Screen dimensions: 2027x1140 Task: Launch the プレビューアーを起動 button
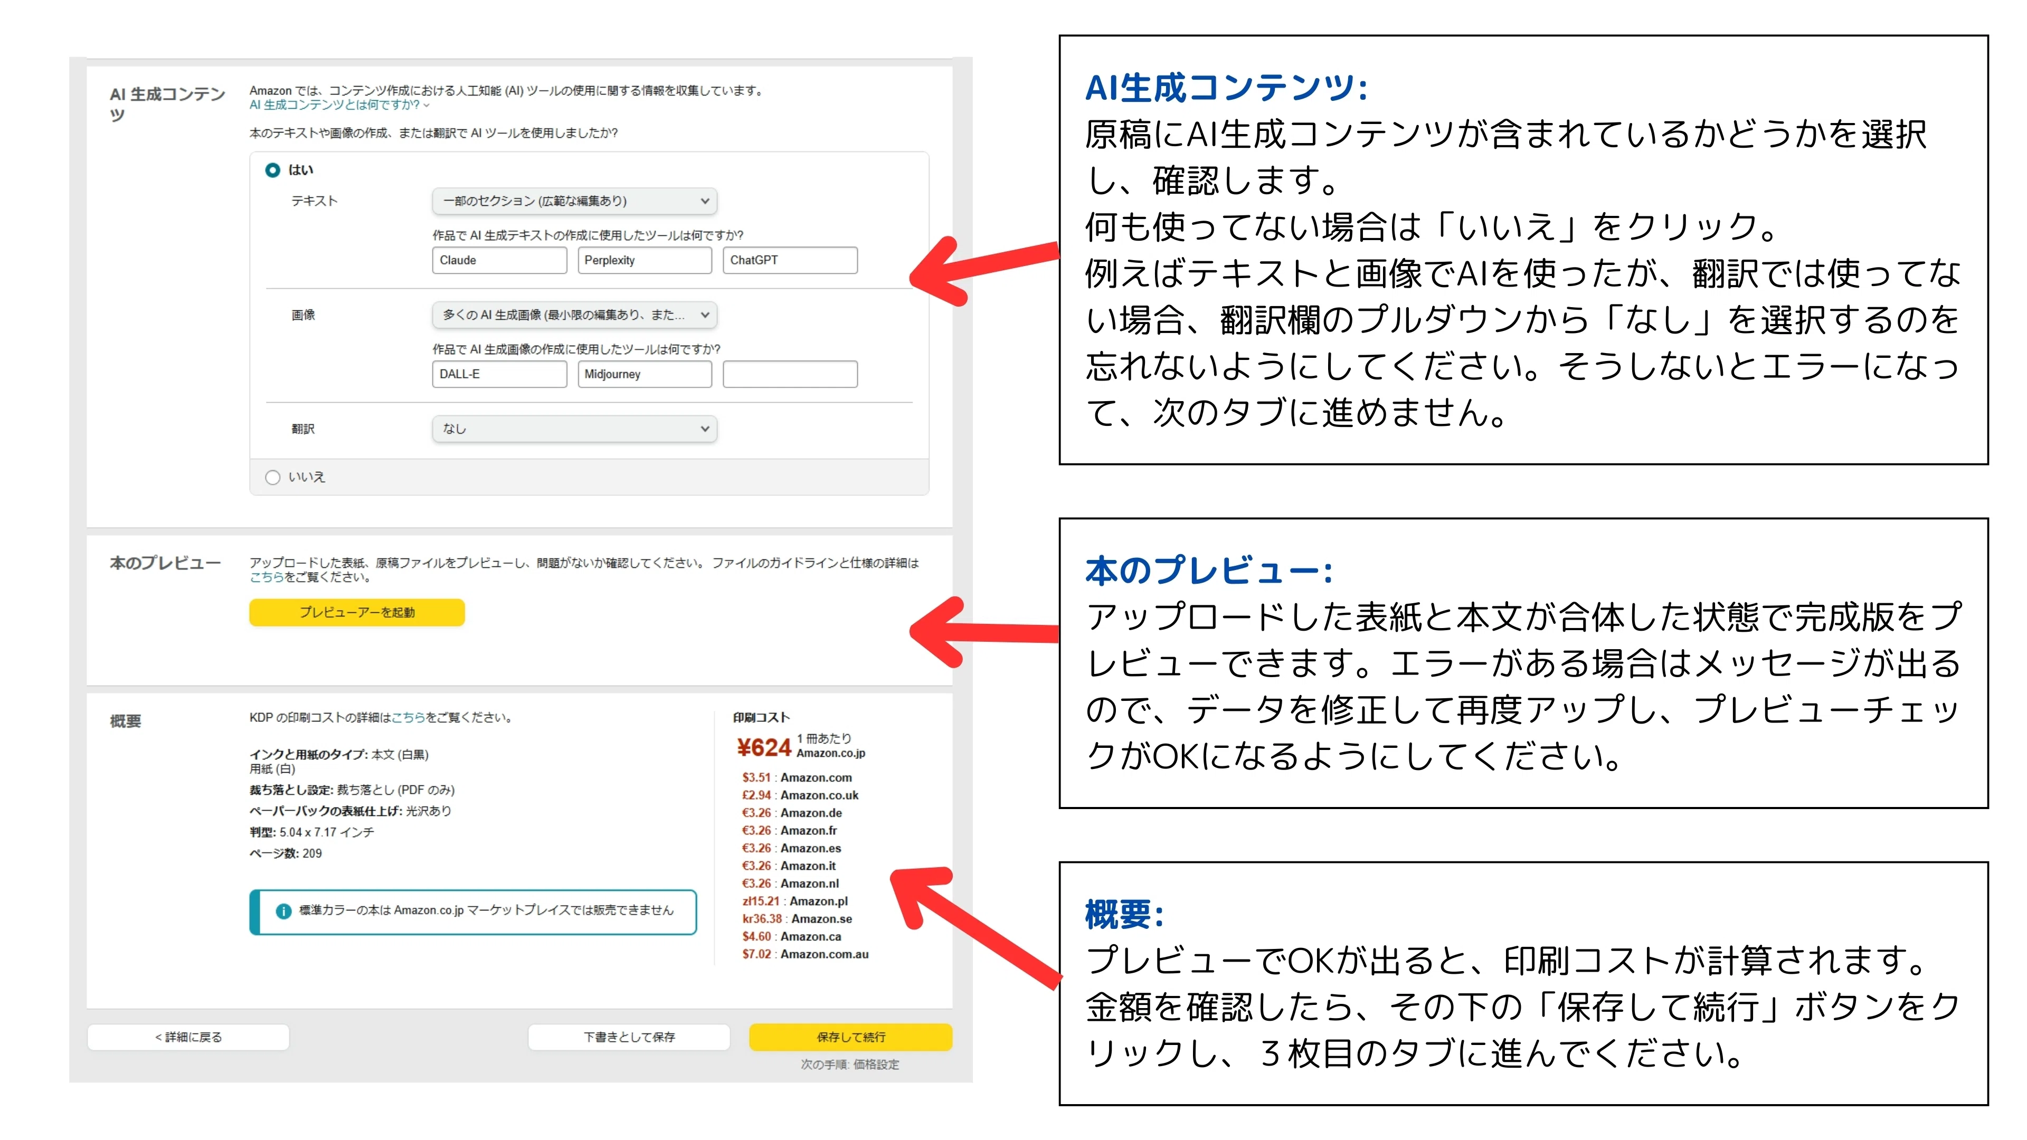click(356, 612)
